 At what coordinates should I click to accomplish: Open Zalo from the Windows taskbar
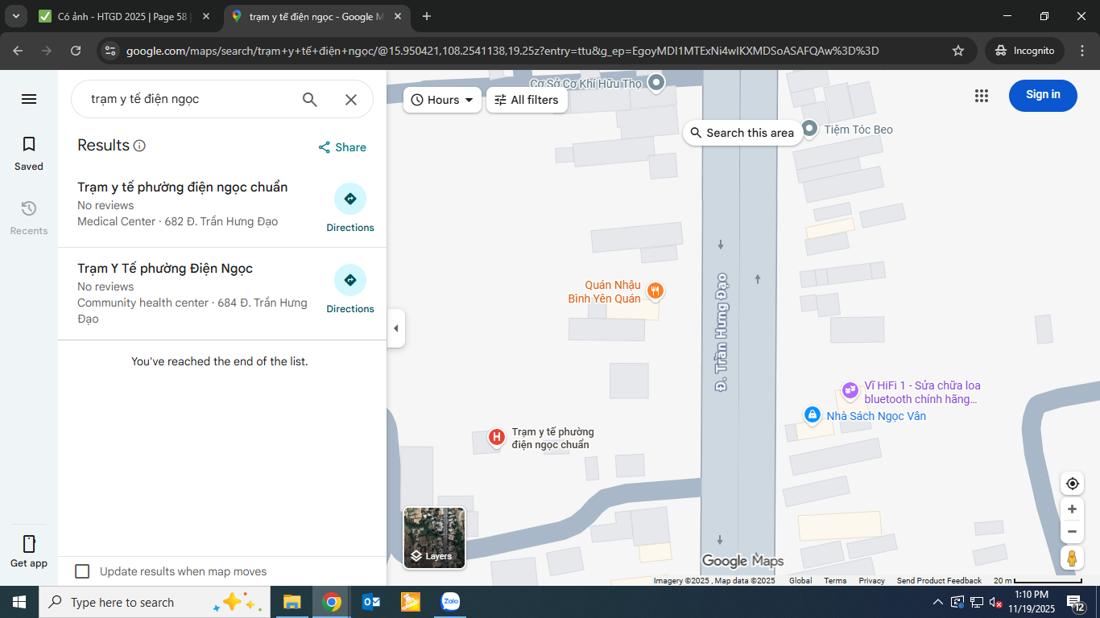pos(450,602)
